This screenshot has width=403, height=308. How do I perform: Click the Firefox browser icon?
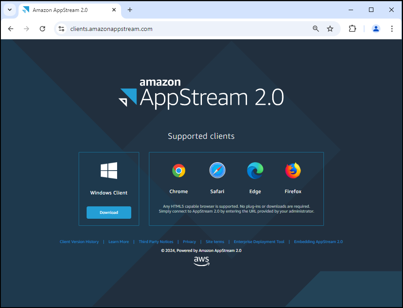tap(293, 171)
